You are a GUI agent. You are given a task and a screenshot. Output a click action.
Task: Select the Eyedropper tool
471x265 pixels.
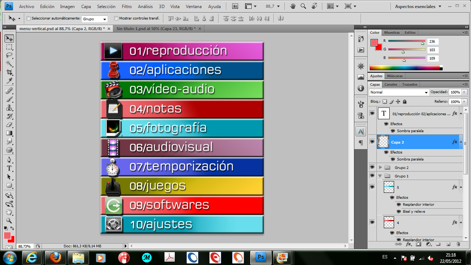click(x=9, y=81)
